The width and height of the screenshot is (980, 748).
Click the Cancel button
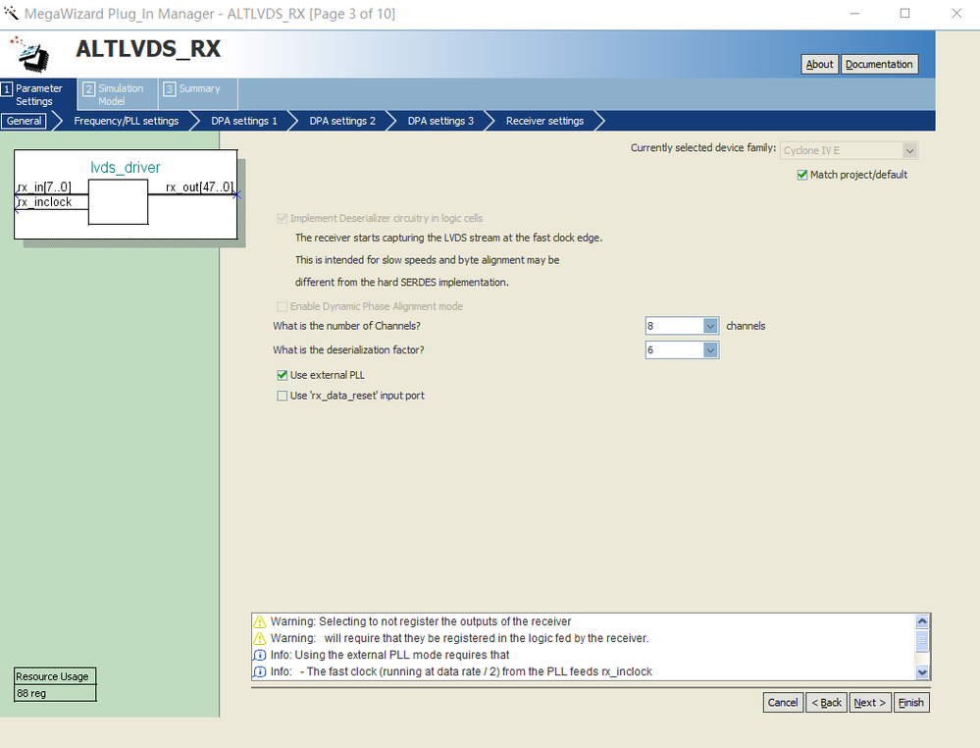click(x=783, y=702)
